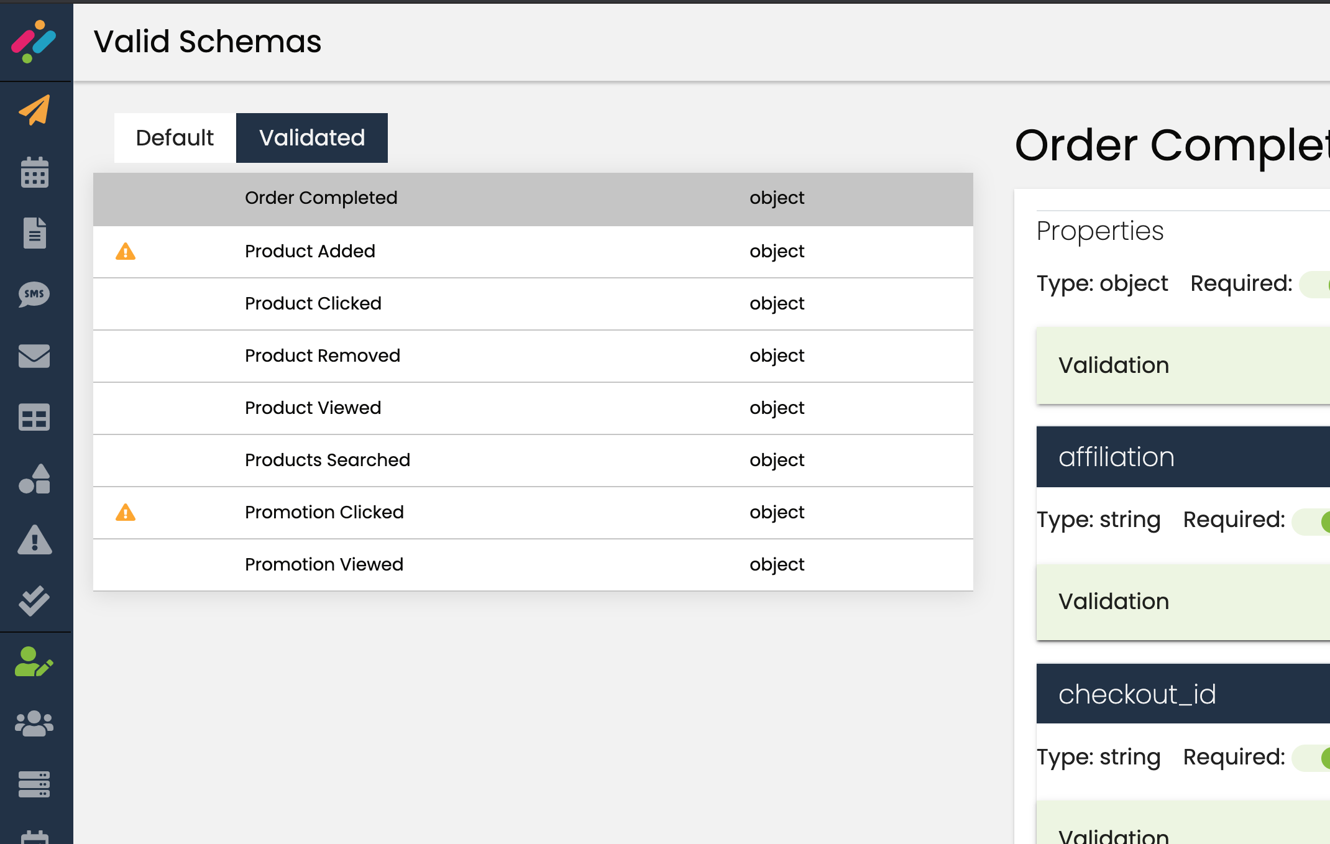Click the paper plane icon in sidebar

tap(35, 111)
